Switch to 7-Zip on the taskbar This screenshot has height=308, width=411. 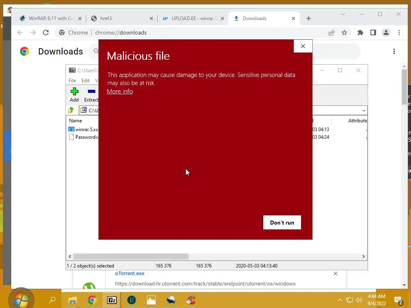click(112, 300)
